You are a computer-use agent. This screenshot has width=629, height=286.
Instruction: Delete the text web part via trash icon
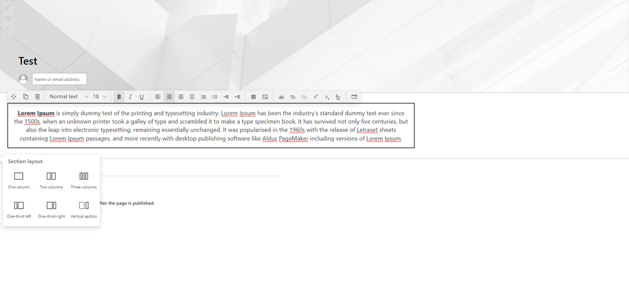tap(37, 97)
